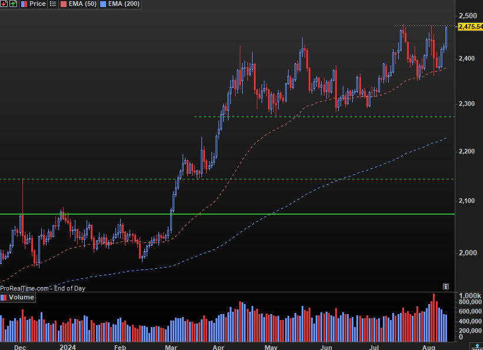Click the 2024 label on time axis

tap(68, 347)
